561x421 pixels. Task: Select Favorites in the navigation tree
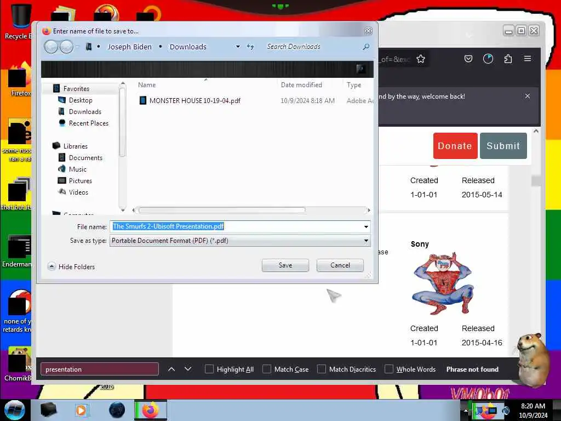coord(76,88)
